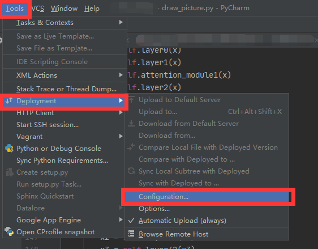Click the Ctrl+Alt+Shift+X shortcut text
This screenshot has width=318, height=249.
point(255,112)
